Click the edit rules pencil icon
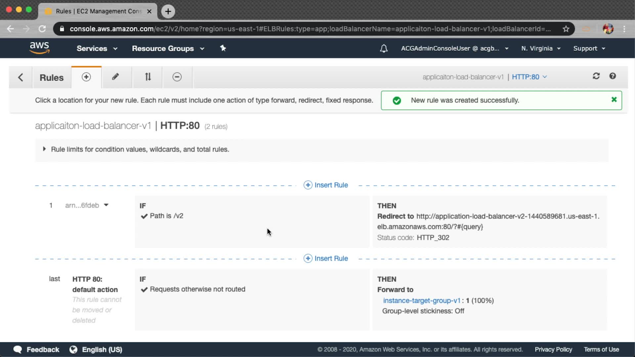 [115, 77]
